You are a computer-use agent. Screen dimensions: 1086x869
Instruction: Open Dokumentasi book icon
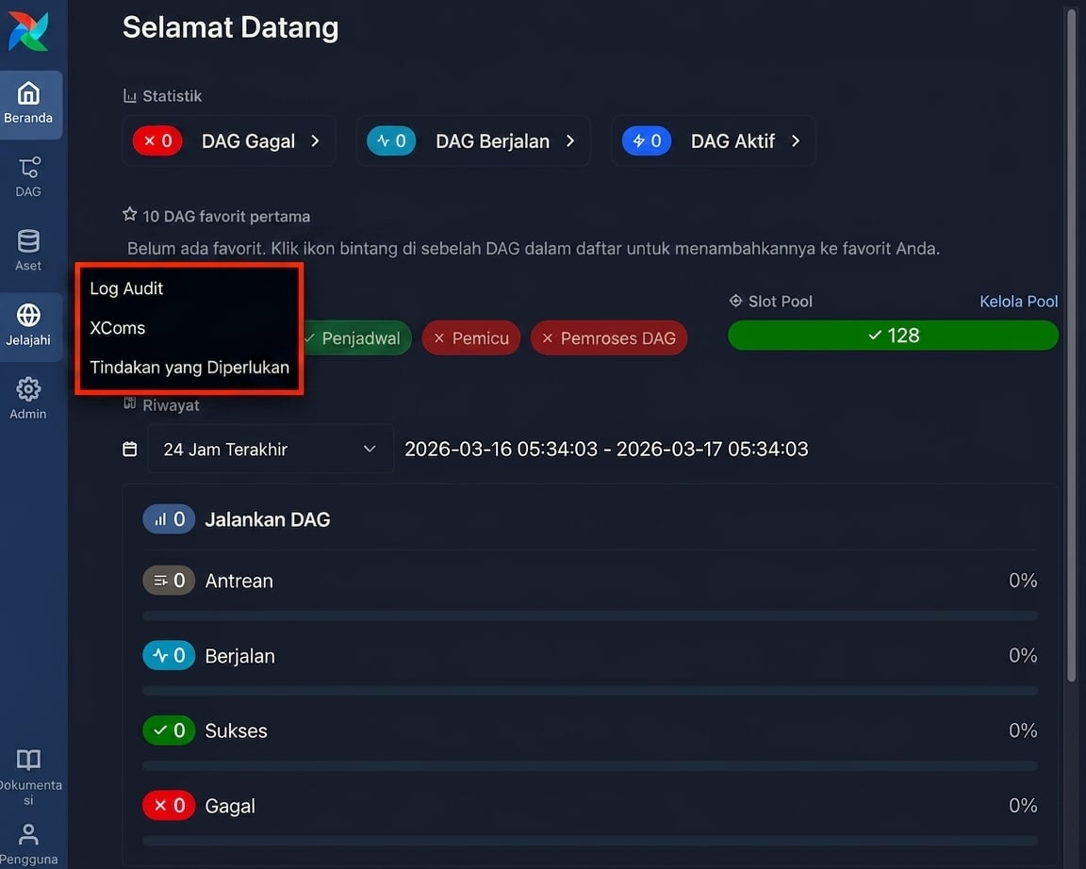(x=28, y=760)
